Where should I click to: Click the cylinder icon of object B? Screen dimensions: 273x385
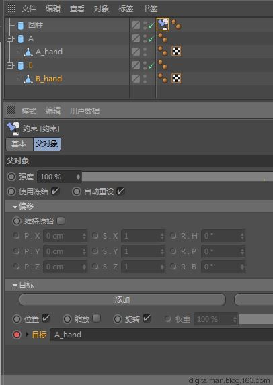(21, 65)
